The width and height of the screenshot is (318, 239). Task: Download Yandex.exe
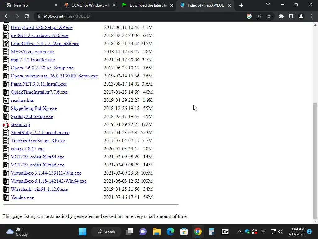(22, 197)
